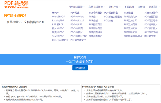Open the PDF解密去除限制 link

pyautogui.click(x=113, y=17)
